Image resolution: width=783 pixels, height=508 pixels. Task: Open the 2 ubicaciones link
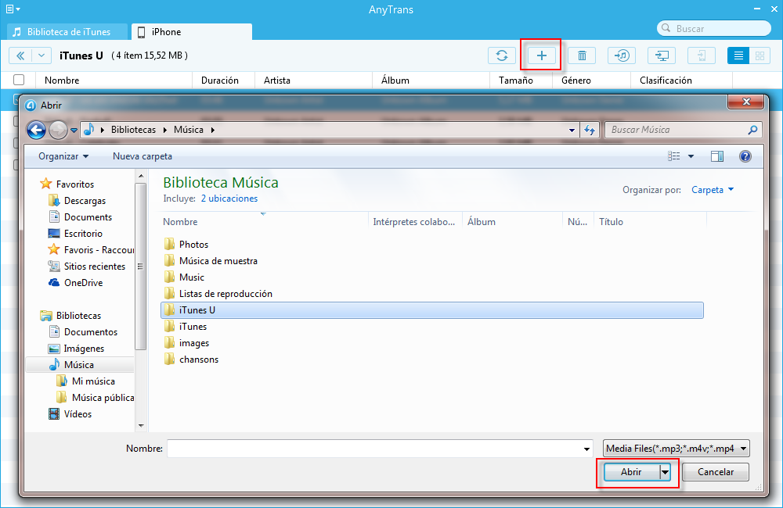point(229,199)
